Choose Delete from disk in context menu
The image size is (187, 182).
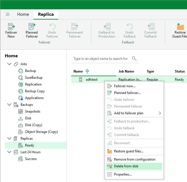pos(134,166)
